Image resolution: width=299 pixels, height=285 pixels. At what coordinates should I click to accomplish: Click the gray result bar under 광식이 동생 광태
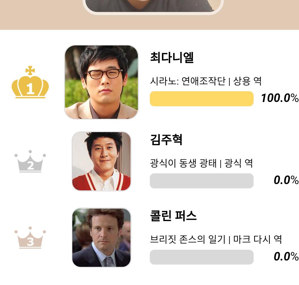click(x=201, y=181)
